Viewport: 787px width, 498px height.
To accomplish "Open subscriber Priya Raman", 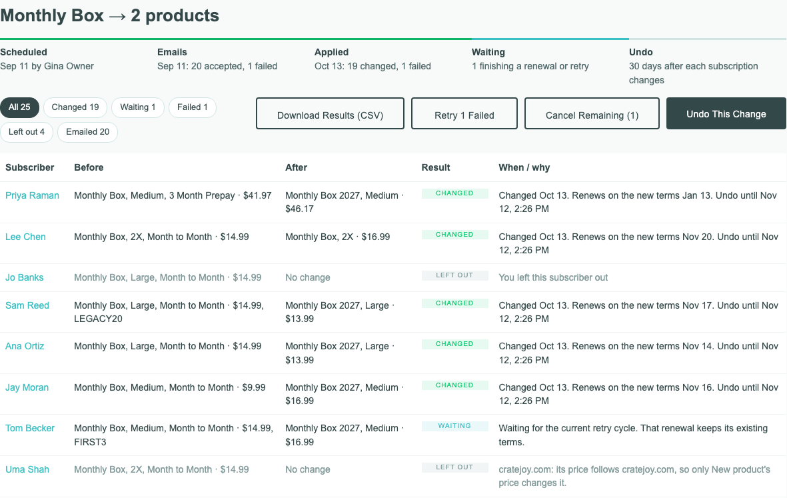I will click(x=32, y=196).
